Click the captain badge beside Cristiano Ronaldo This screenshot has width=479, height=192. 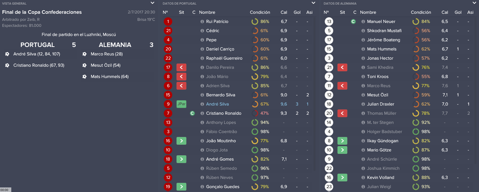[192, 113]
